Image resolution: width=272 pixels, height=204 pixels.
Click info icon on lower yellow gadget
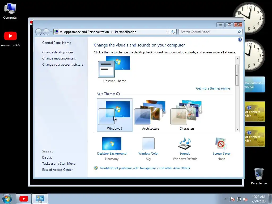tap(249, 133)
